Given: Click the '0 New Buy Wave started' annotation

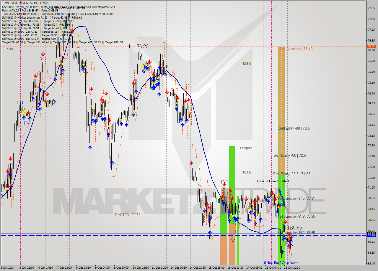Looking at the screenshot, I should pyautogui.click(x=281, y=263).
